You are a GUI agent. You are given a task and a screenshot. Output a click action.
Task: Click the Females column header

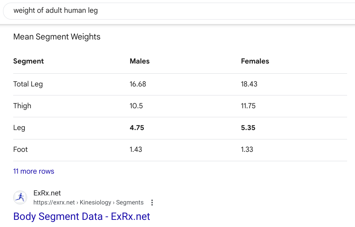pos(255,61)
